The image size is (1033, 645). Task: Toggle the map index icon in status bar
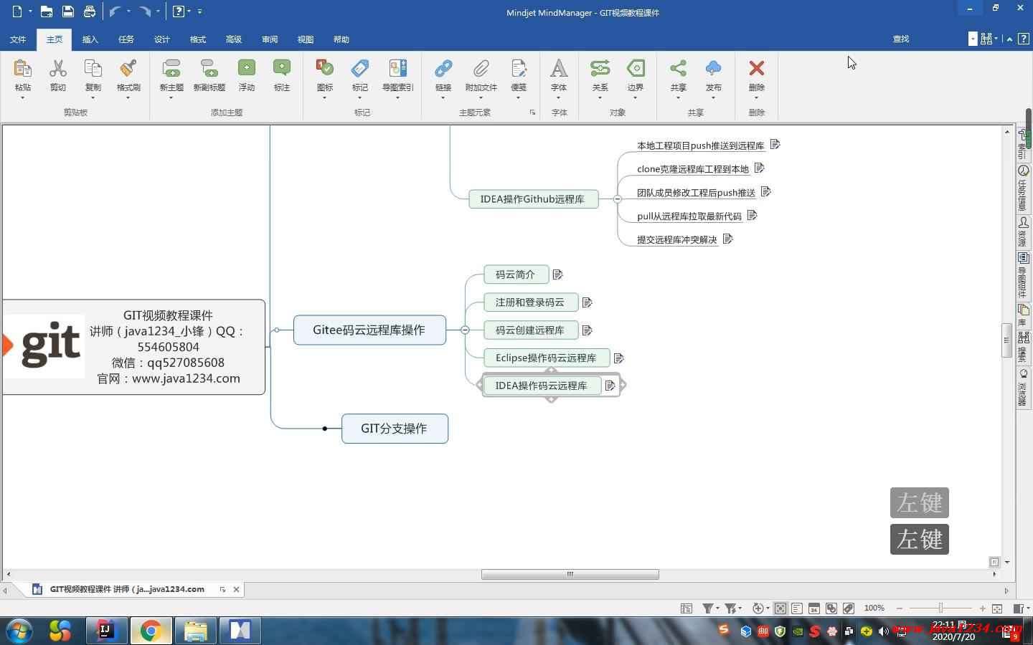tap(687, 608)
